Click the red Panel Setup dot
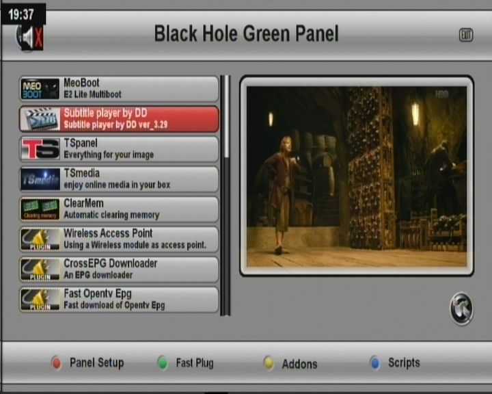Image resolution: width=492 pixels, height=394 pixels. tap(57, 363)
